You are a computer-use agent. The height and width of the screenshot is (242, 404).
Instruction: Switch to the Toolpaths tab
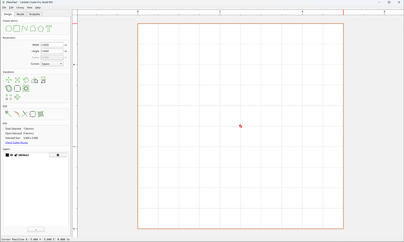pyautogui.click(x=35, y=14)
